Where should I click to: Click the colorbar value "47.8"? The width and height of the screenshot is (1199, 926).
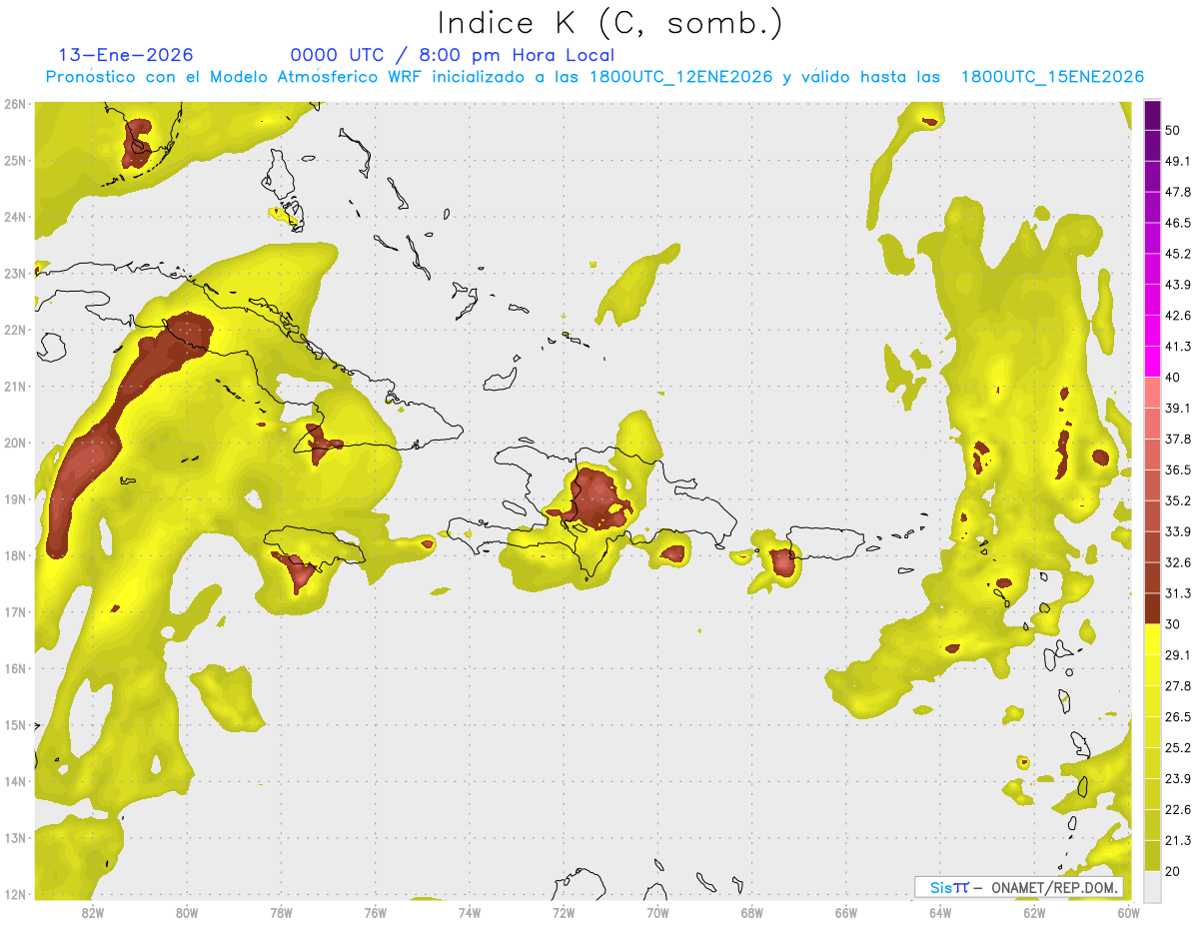(1178, 193)
